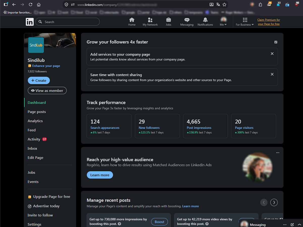Open the Messaging icon in navbar
Viewport: 303px width, 227px height.
(187, 22)
